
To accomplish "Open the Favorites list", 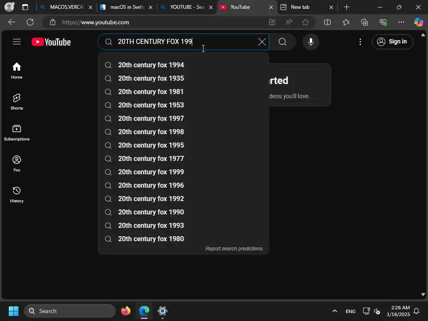I will click(x=346, y=22).
